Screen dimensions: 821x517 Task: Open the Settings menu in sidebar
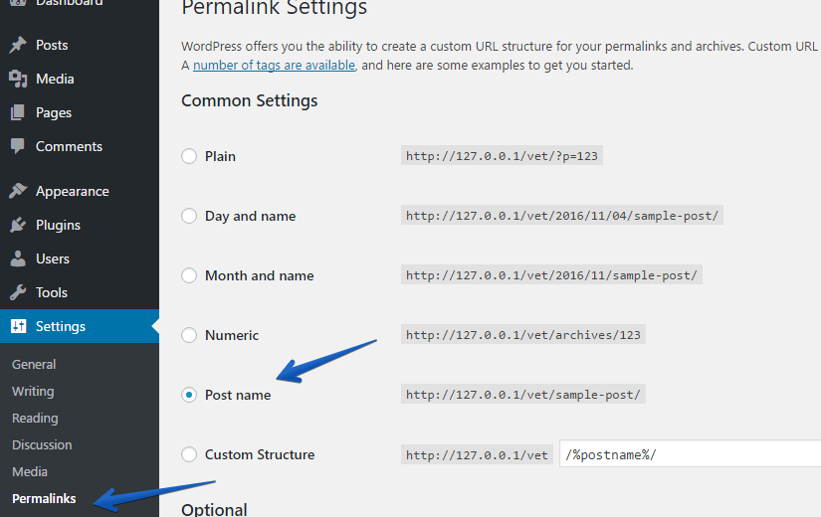pos(61,326)
